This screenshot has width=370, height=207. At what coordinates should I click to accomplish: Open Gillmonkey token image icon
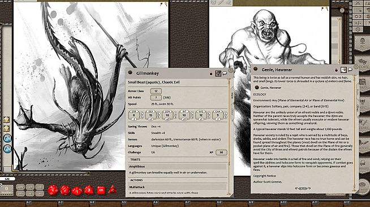[x=218, y=74]
